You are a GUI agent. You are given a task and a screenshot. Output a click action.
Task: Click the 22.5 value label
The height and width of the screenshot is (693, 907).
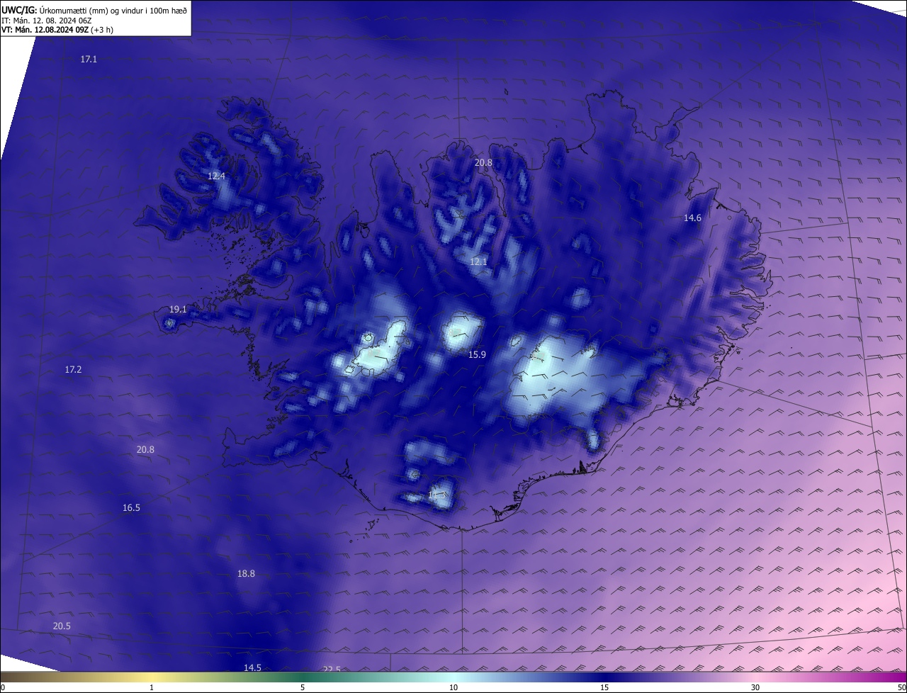332,669
